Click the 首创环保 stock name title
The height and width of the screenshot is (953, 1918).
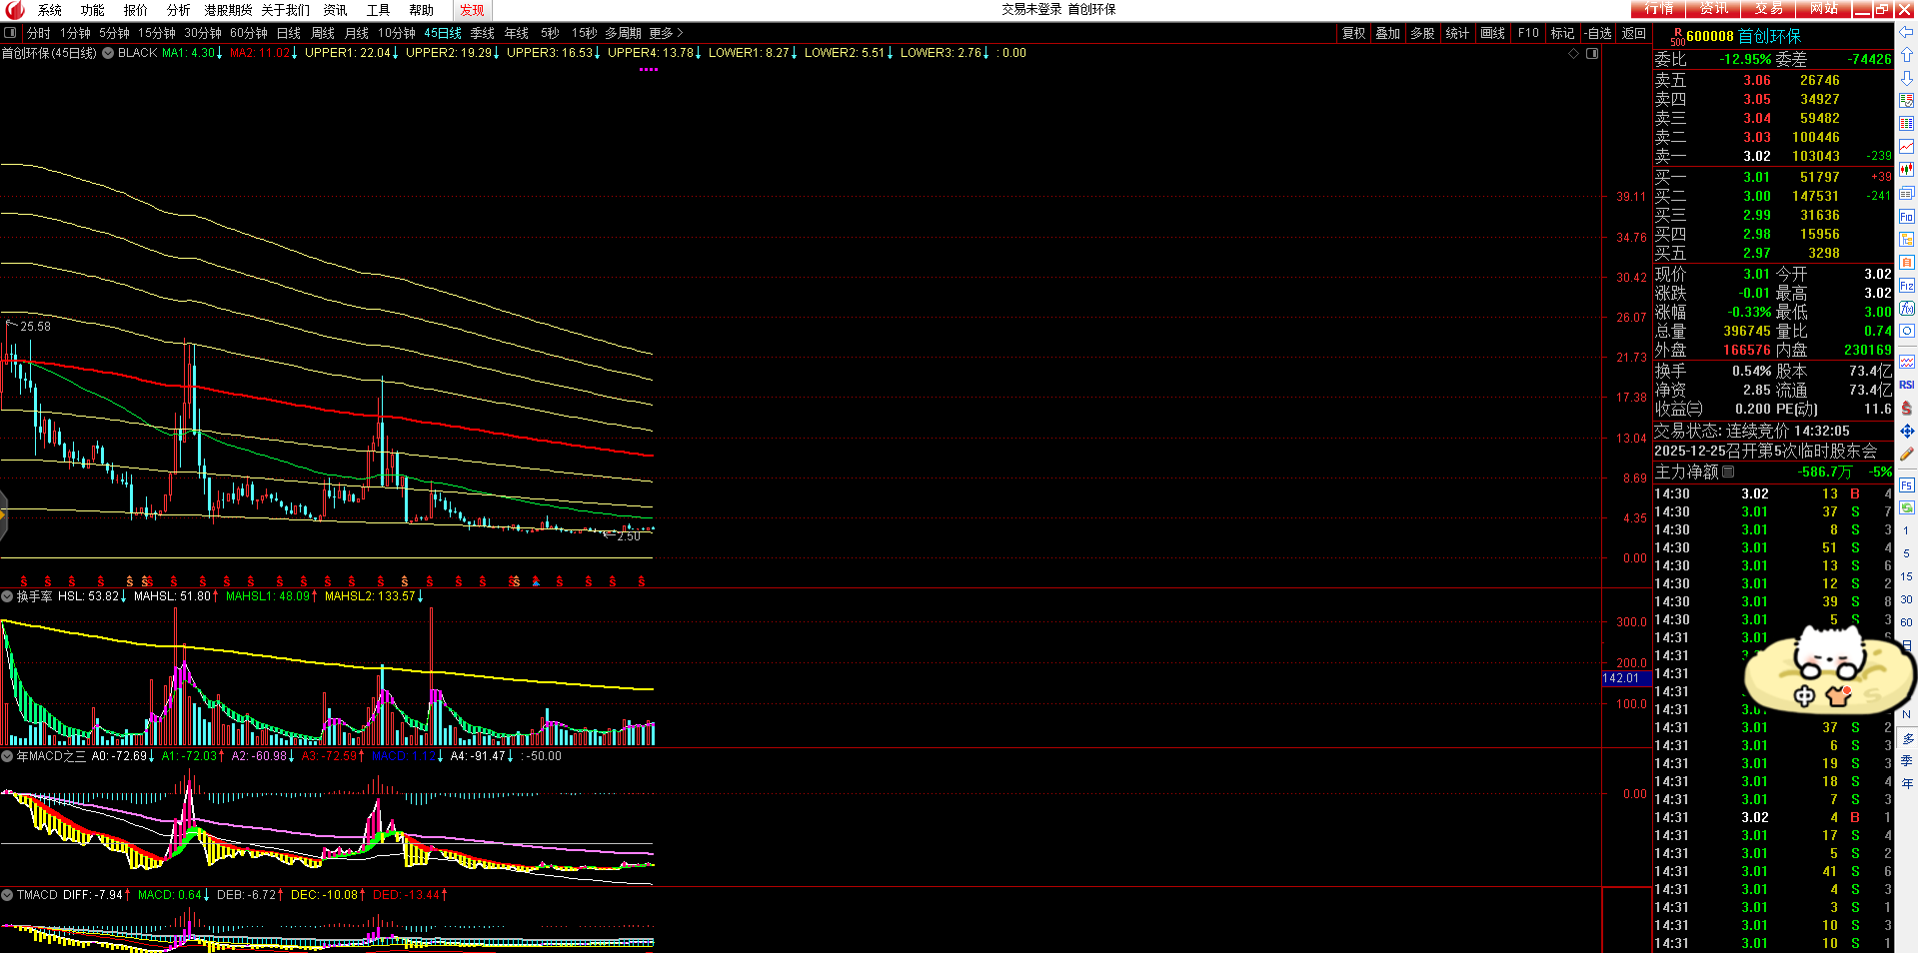click(x=1769, y=36)
